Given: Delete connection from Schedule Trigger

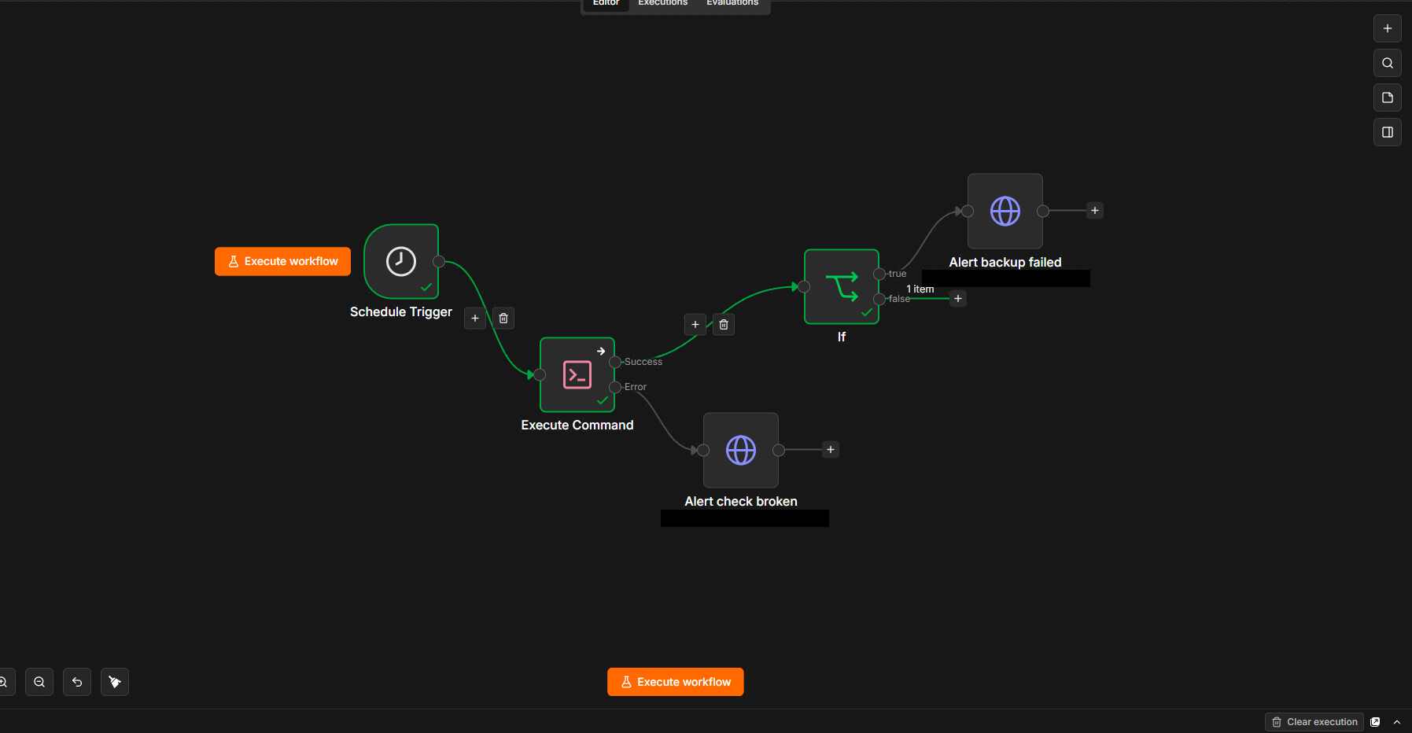Looking at the screenshot, I should coord(503,319).
